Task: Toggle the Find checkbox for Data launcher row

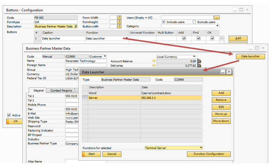Action: click(x=198, y=38)
